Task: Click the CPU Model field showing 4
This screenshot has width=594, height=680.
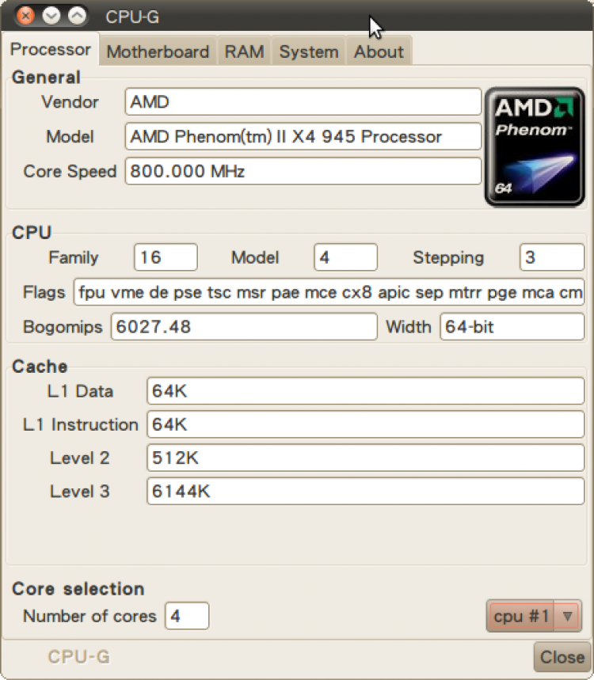Action: pos(346,257)
